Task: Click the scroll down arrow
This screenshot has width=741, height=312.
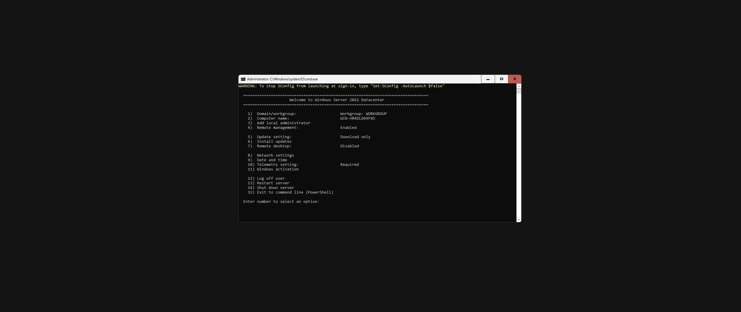Action: [518, 220]
